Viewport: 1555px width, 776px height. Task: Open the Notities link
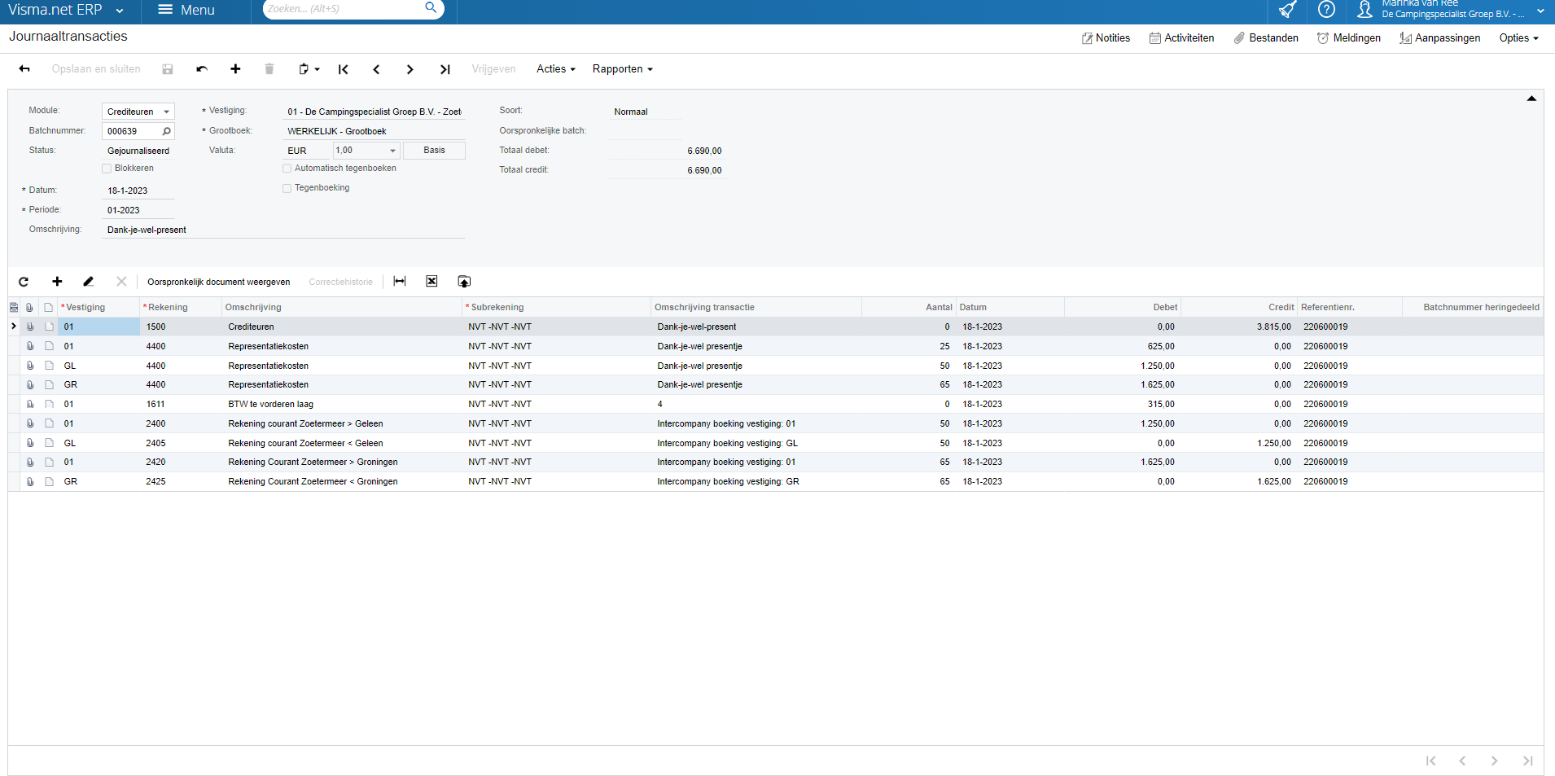(1106, 38)
